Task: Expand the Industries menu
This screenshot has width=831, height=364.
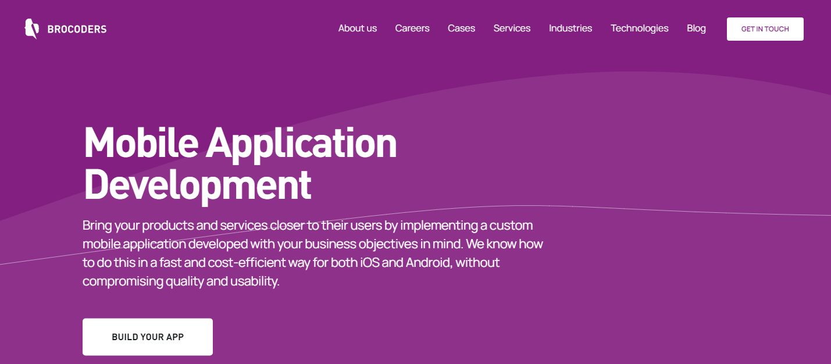Action: 570,28
